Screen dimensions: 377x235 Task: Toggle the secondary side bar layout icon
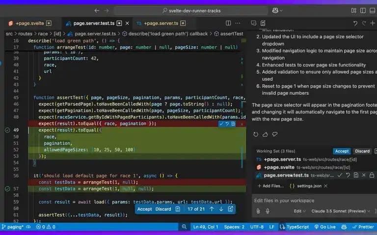(363, 11)
